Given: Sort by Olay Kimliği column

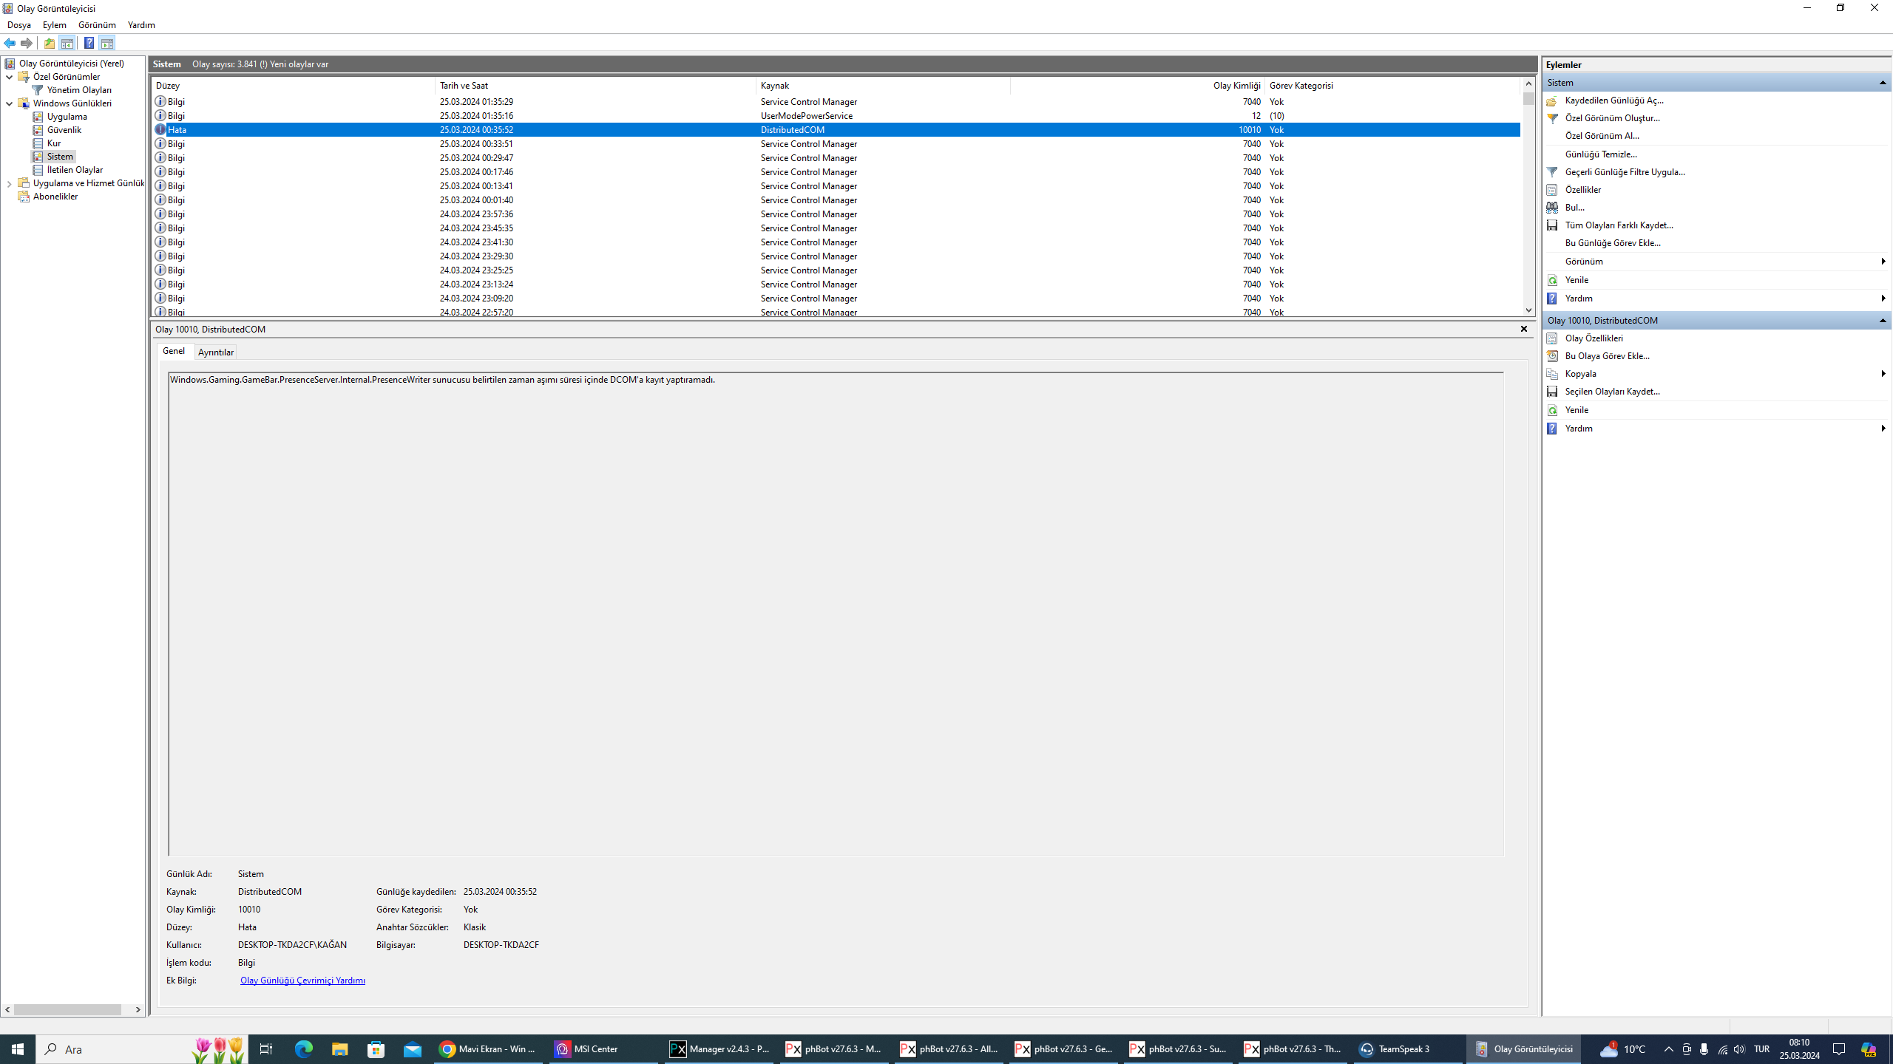Looking at the screenshot, I should [1137, 86].
